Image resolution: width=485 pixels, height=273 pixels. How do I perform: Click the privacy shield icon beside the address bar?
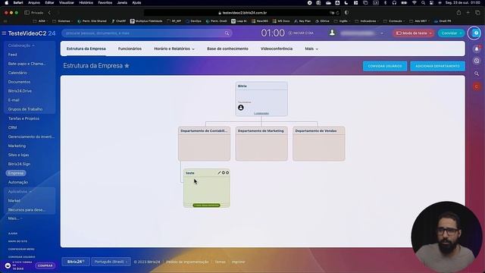tap(346, 13)
